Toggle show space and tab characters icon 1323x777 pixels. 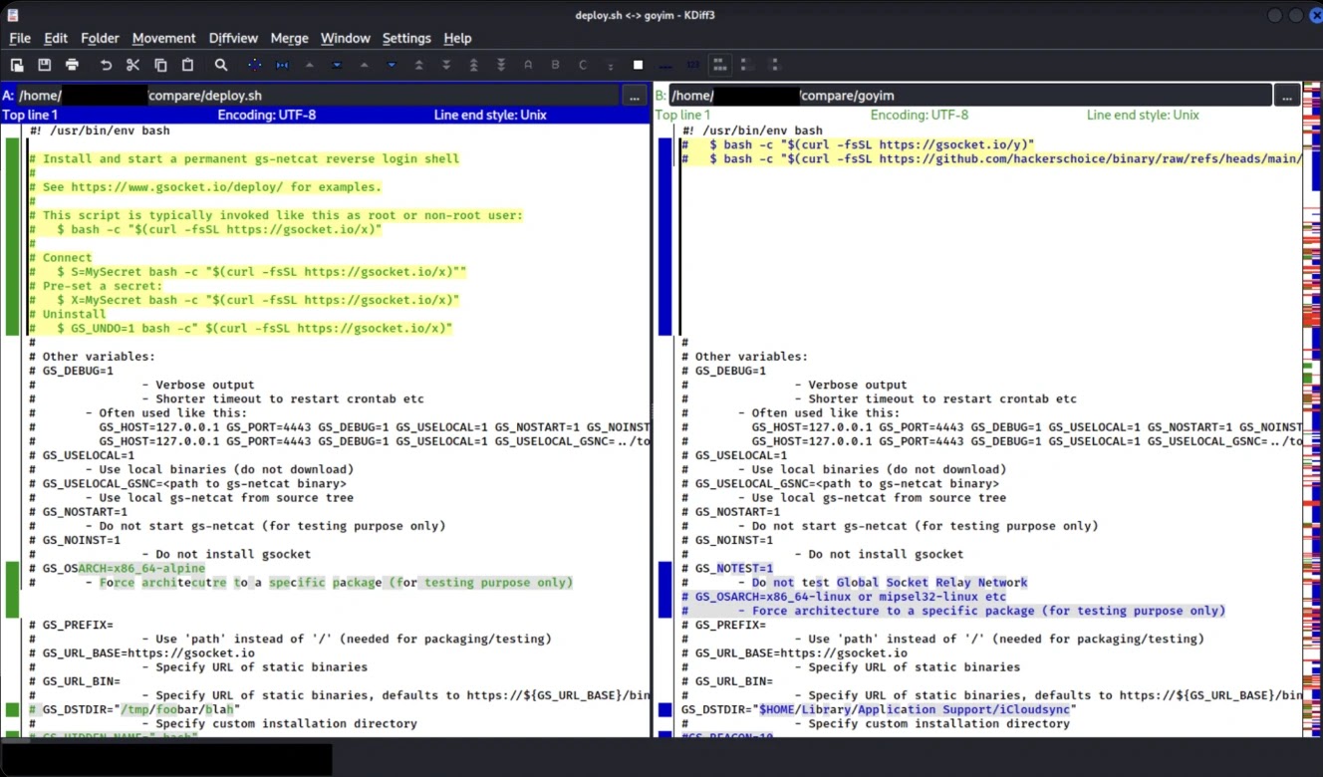point(665,65)
